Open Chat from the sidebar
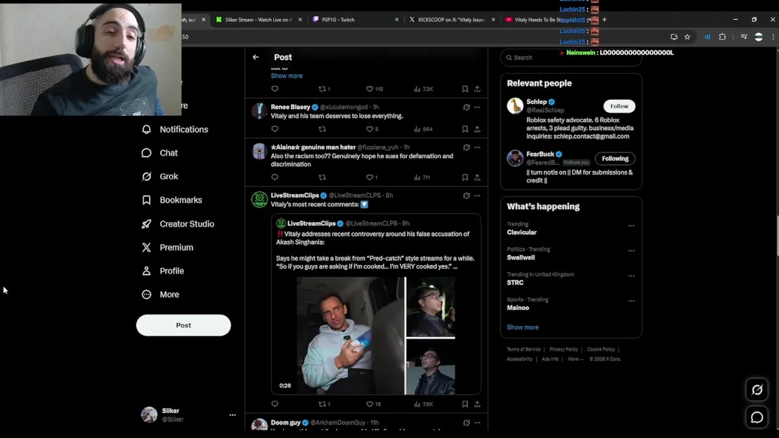The image size is (779, 438). click(x=159, y=153)
